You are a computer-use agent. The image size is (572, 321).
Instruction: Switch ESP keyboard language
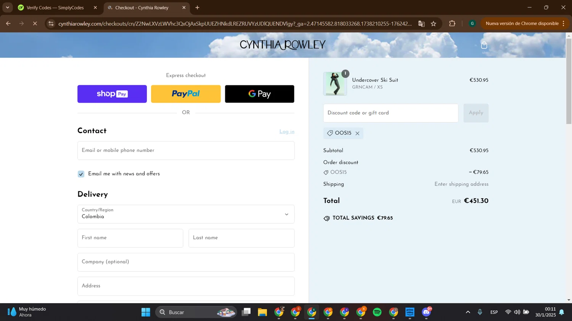pyautogui.click(x=494, y=312)
